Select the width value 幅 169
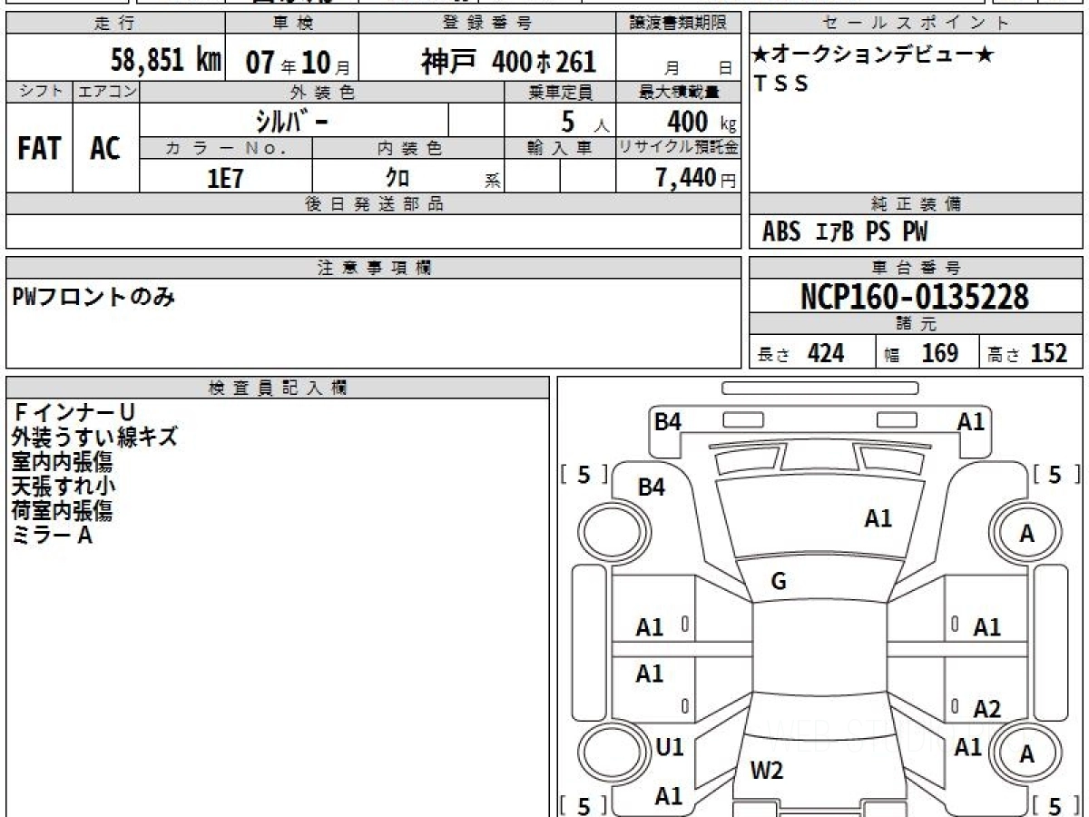The height and width of the screenshot is (817, 1089). click(x=921, y=353)
